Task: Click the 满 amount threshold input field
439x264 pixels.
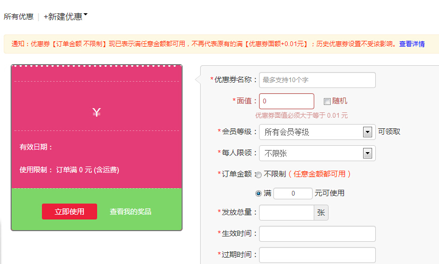Action: tap(293, 193)
